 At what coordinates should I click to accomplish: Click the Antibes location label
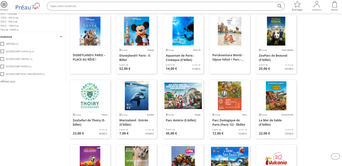[151, 115]
